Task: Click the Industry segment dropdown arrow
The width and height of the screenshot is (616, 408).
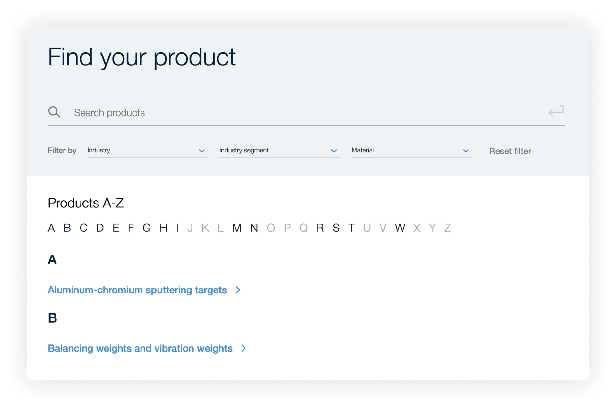Action: click(334, 151)
